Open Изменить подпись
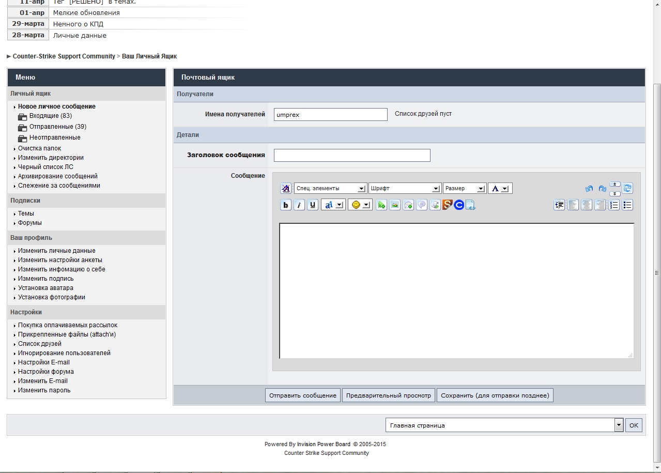This screenshot has width=661, height=473. coord(46,279)
